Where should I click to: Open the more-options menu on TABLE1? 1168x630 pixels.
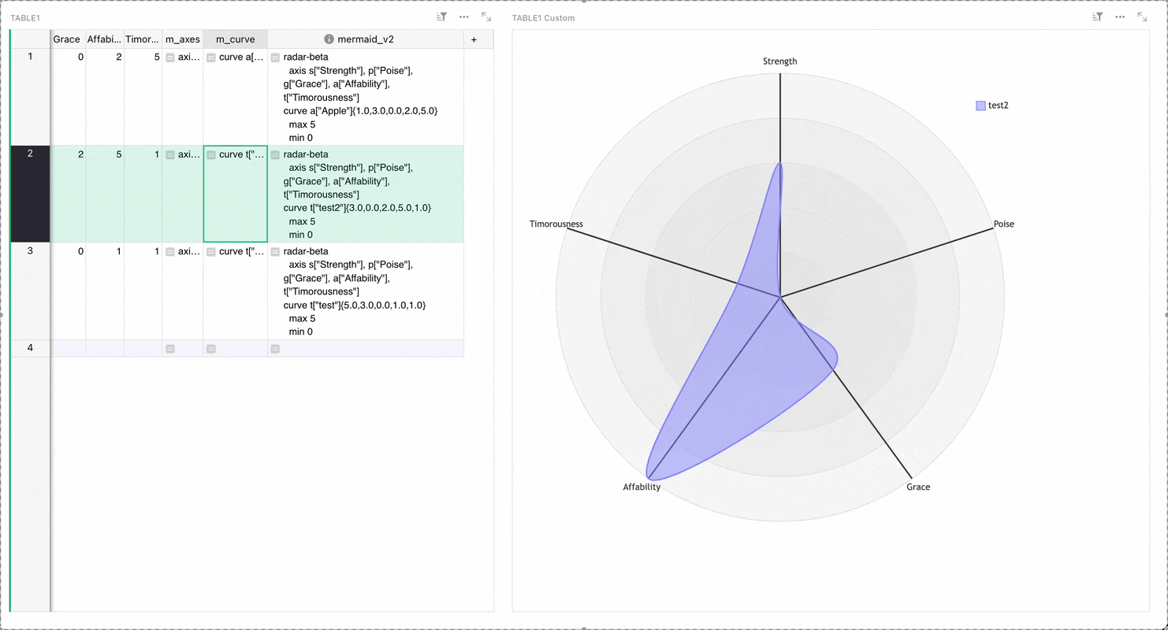point(463,17)
